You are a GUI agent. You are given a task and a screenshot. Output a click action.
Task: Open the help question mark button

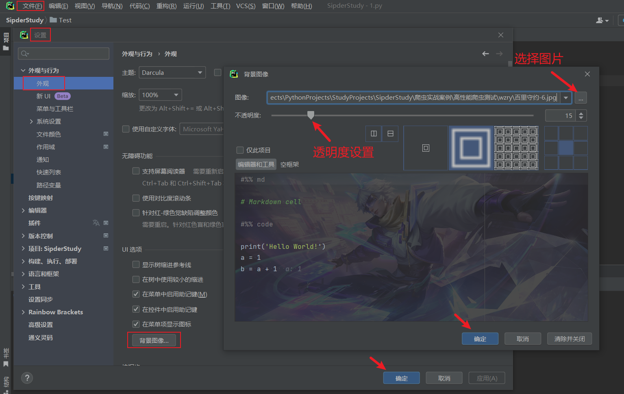pos(27,378)
